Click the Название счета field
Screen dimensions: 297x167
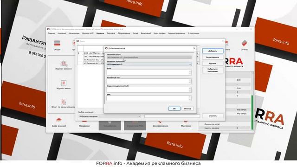149,58
